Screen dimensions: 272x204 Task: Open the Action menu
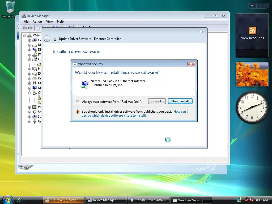point(37,22)
